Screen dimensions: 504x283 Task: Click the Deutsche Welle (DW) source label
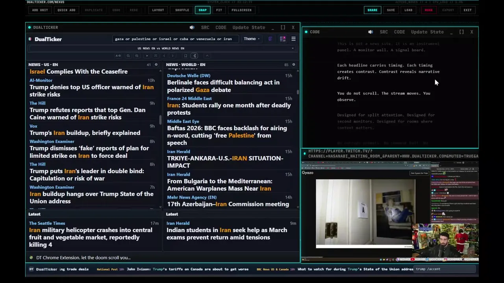[189, 75]
